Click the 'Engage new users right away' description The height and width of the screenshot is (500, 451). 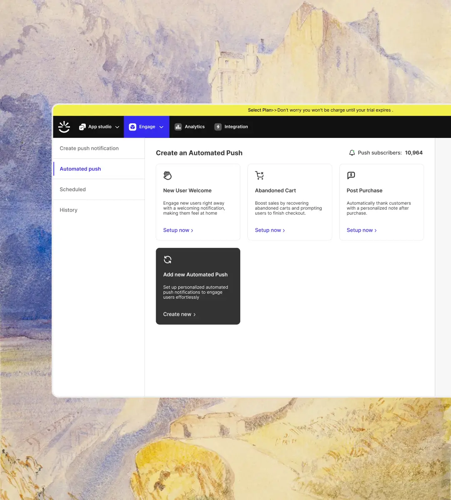point(194,208)
